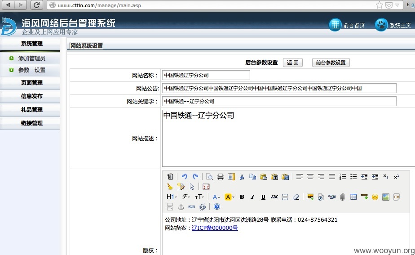The width and height of the screenshot is (415, 255).
Task: Center align text in editor
Action: point(310,177)
